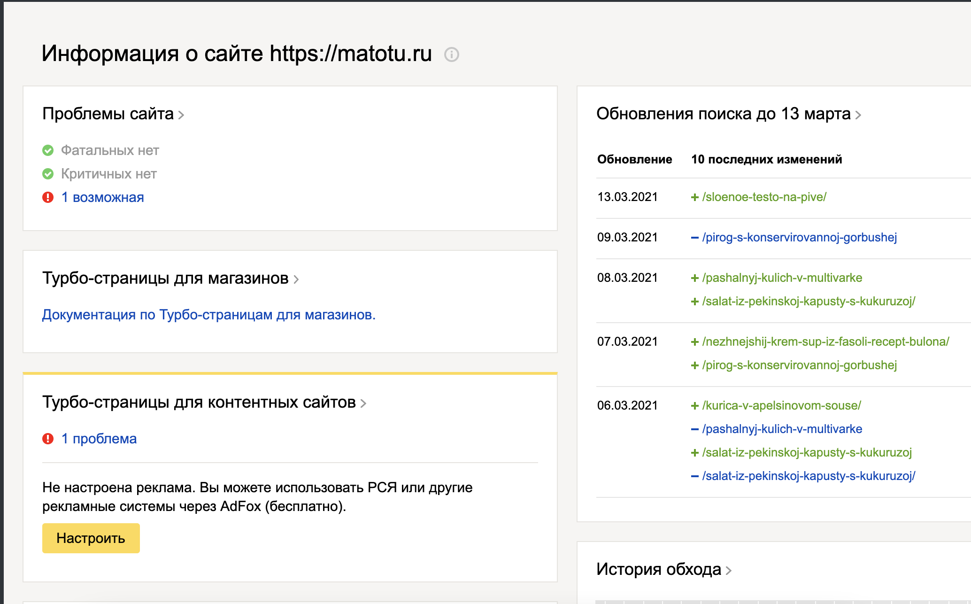971x604 pixels.
Task: Click the info icon beside site title
Action: pos(451,54)
